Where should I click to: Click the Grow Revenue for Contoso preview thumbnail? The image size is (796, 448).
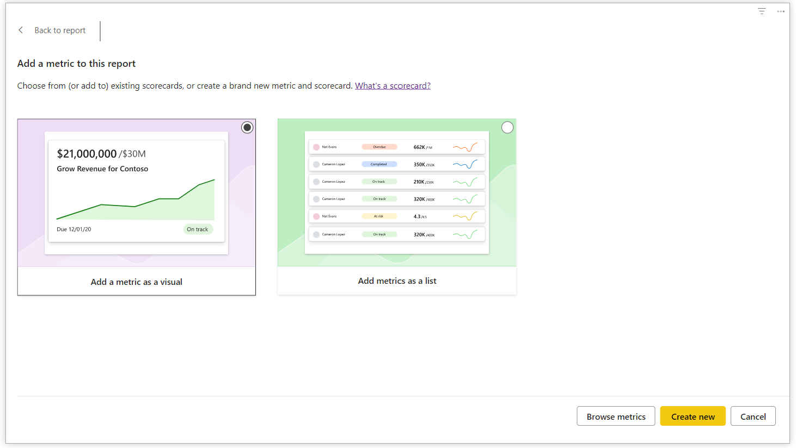tap(136, 193)
